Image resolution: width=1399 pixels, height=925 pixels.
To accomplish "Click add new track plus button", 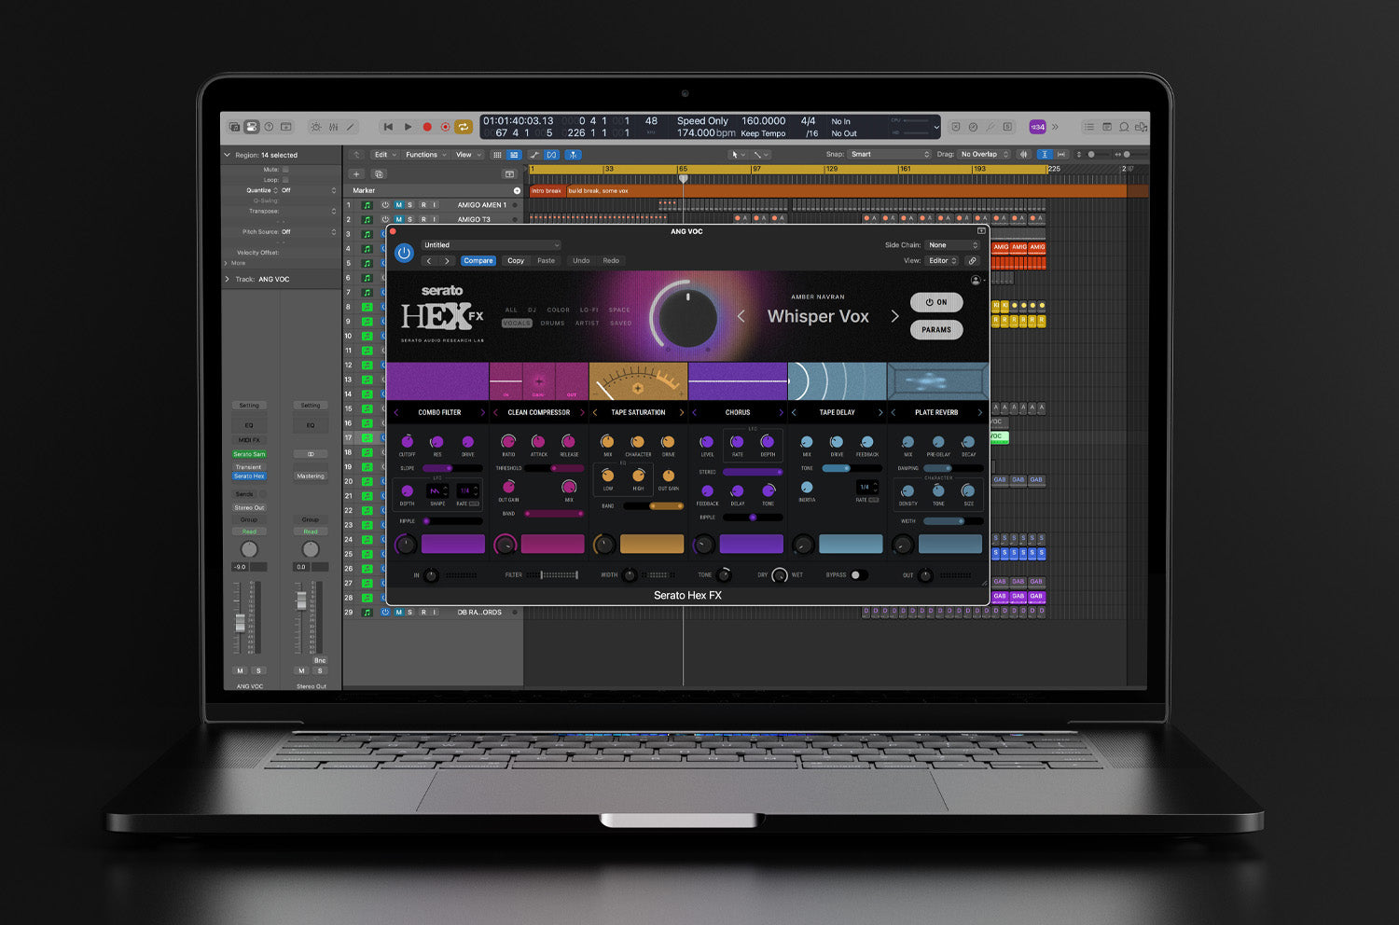I will (x=355, y=174).
